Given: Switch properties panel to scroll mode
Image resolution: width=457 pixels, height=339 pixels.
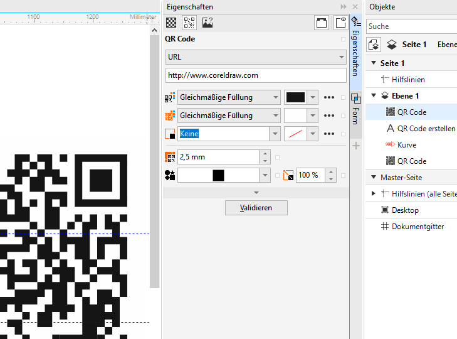Looking at the screenshot, I should click(322, 23).
